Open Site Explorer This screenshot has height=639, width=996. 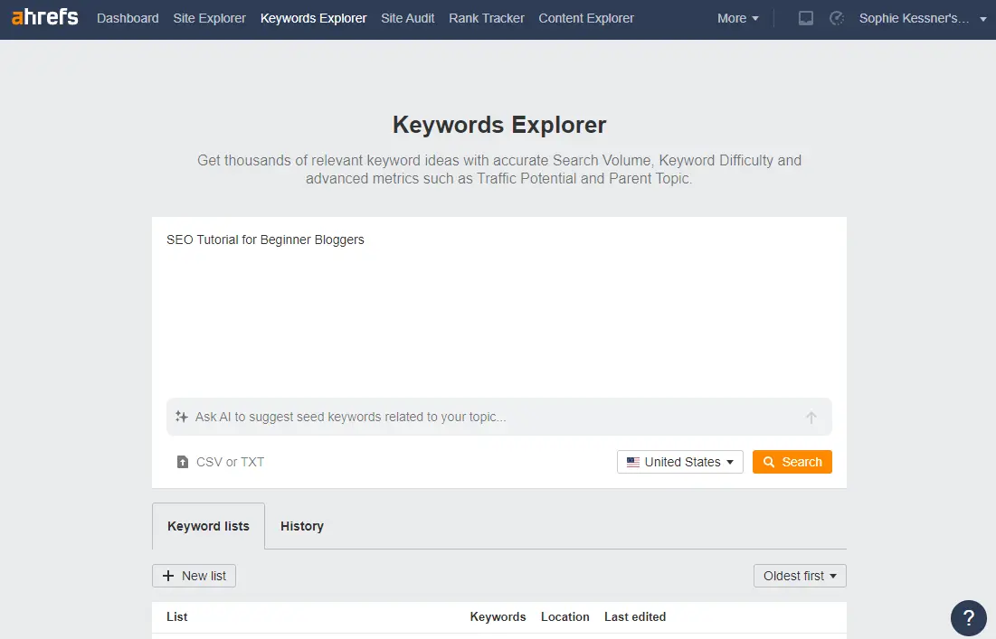[x=209, y=18]
